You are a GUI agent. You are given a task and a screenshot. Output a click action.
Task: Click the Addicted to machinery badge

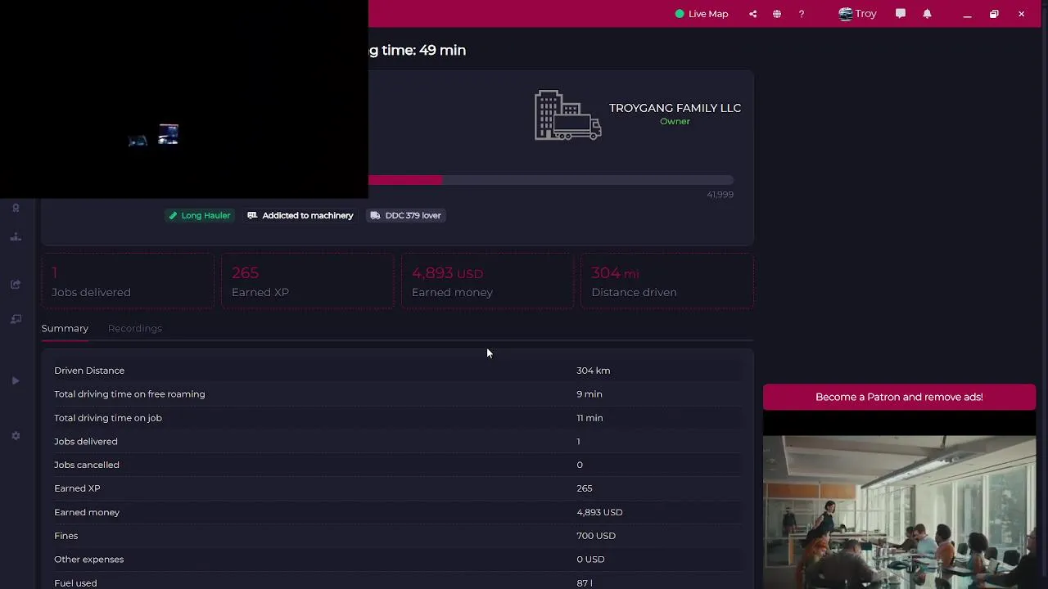click(x=300, y=215)
